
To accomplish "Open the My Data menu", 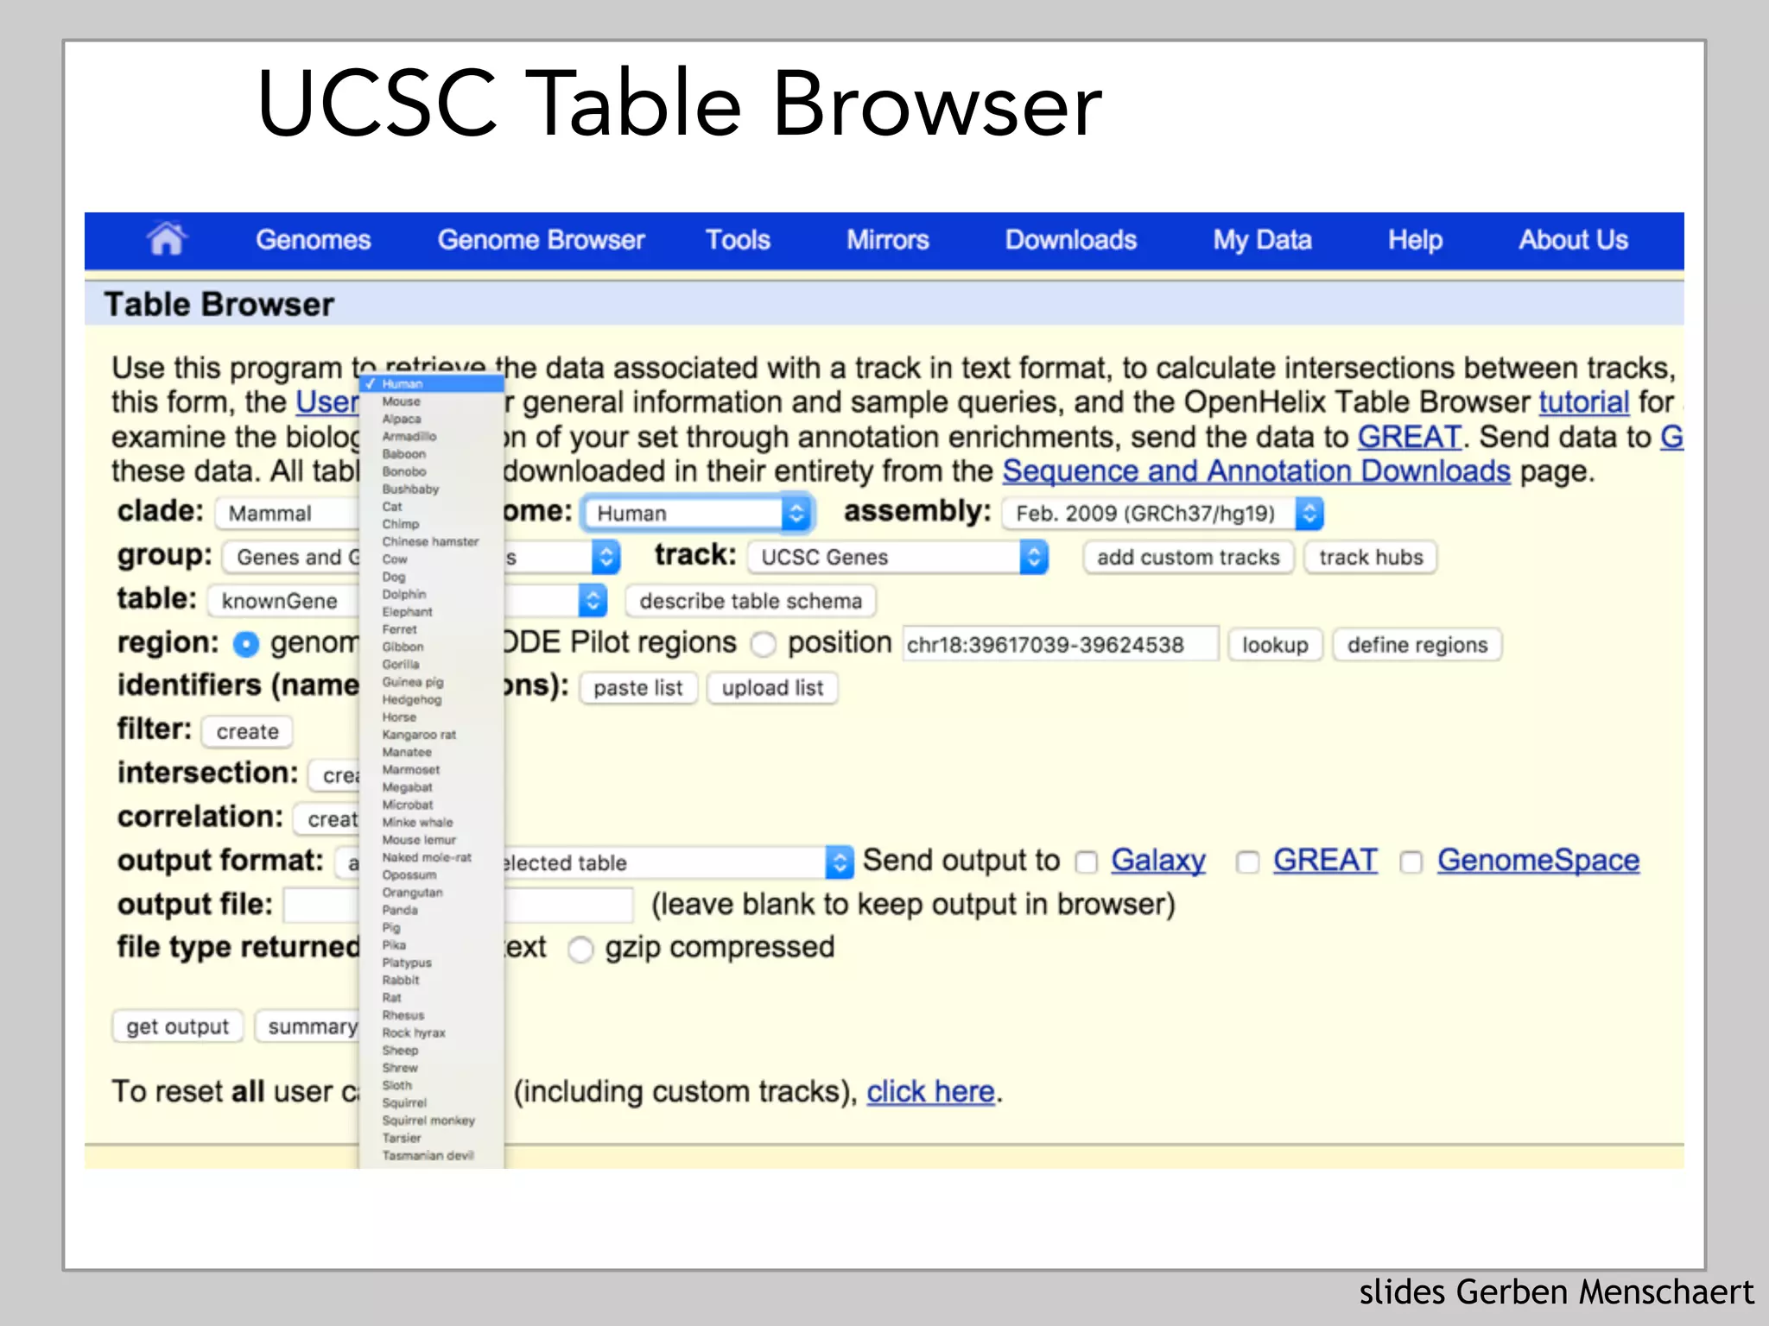I will 1262,239.
